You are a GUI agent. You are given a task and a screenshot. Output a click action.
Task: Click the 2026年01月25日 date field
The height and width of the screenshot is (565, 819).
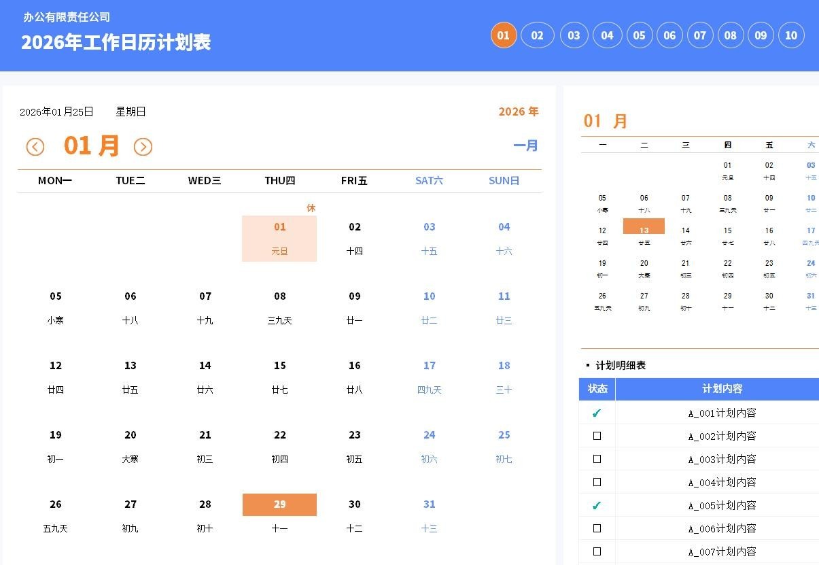56,112
